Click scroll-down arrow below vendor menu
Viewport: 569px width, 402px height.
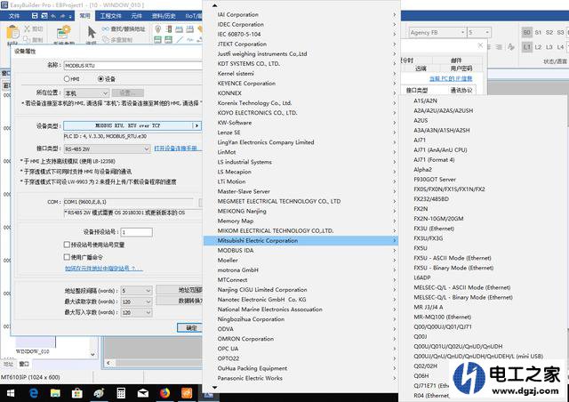tap(215, 388)
